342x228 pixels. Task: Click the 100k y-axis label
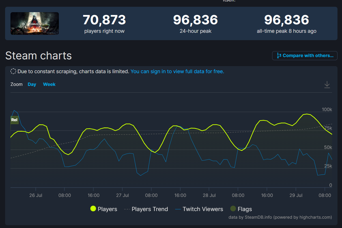click(327, 110)
